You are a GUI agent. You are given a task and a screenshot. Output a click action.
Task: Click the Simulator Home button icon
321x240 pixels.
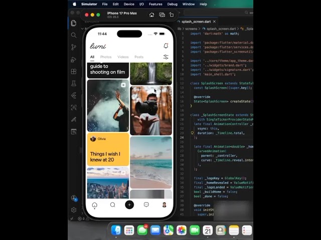tap(151, 15)
